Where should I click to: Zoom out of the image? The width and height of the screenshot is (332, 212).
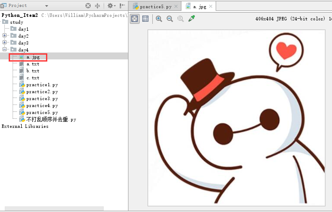click(x=170, y=19)
